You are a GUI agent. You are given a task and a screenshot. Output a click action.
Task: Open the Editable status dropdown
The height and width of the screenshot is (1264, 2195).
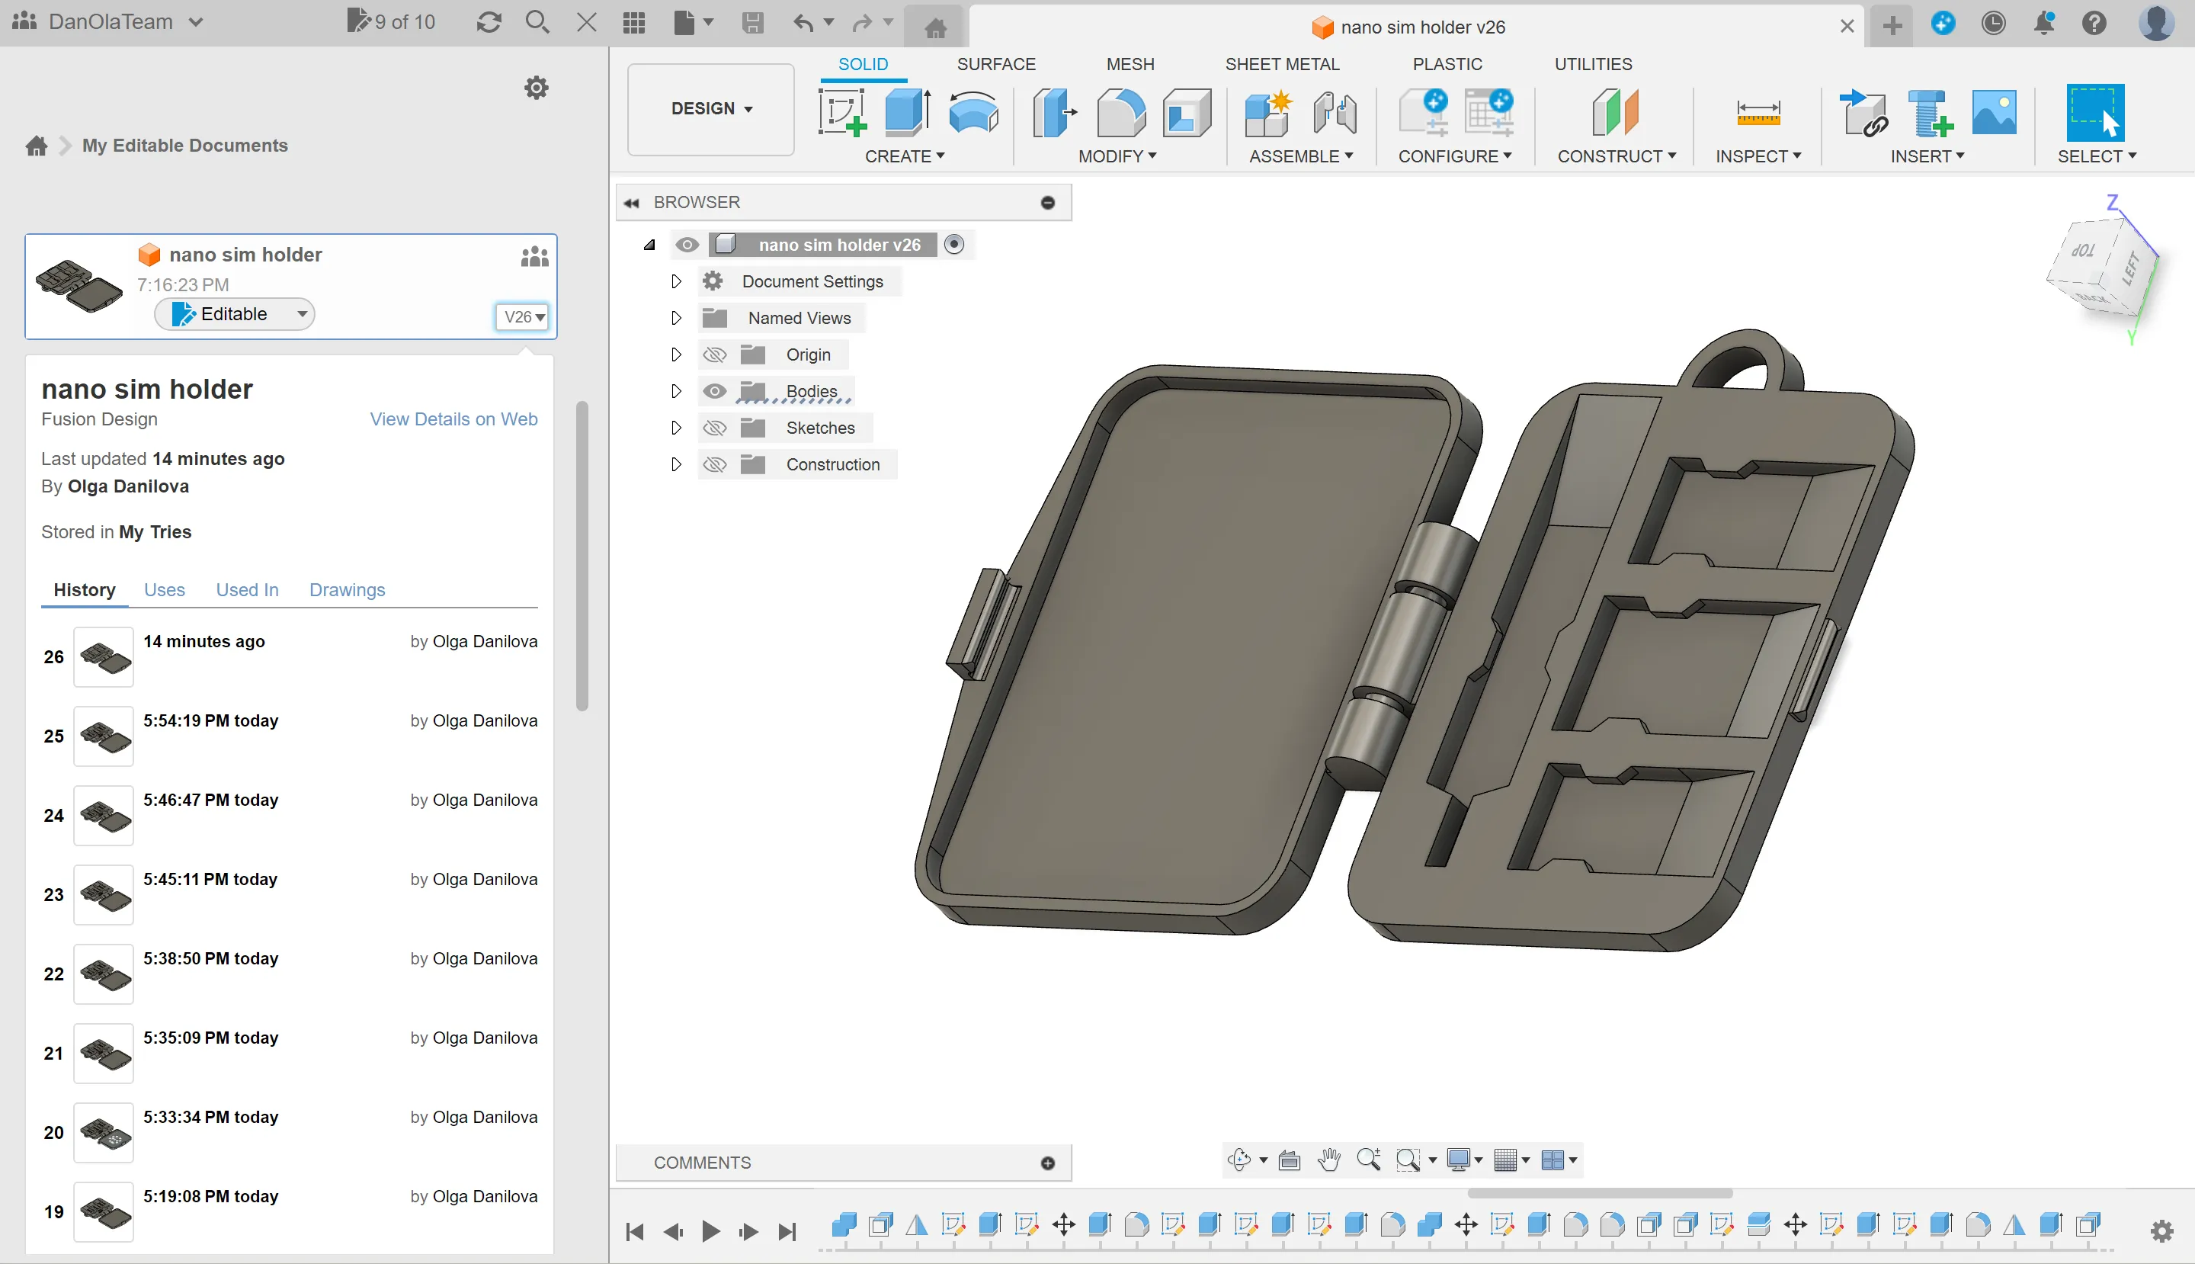coord(234,314)
